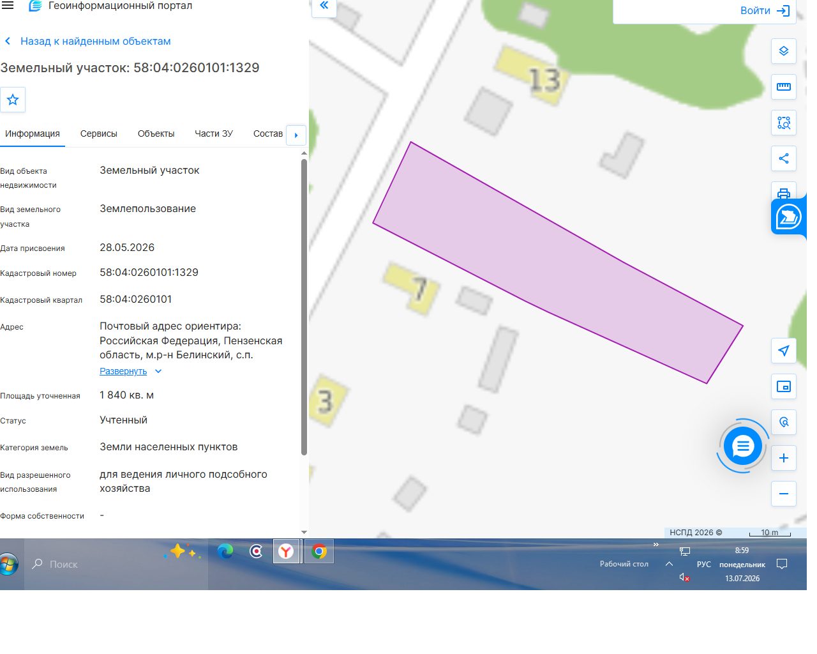Select the cadastral number 58:04:0260101:1329 value

click(x=149, y=273)
